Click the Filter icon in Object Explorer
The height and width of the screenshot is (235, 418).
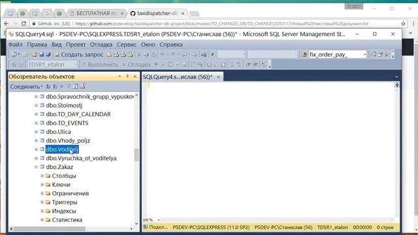tap(69, 86)
